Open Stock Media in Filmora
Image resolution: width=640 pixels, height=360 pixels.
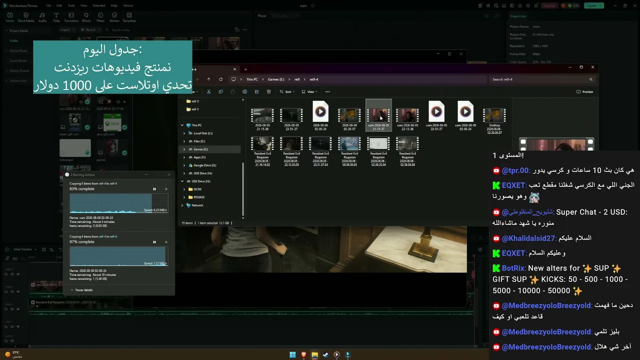(x=26, y=17)
